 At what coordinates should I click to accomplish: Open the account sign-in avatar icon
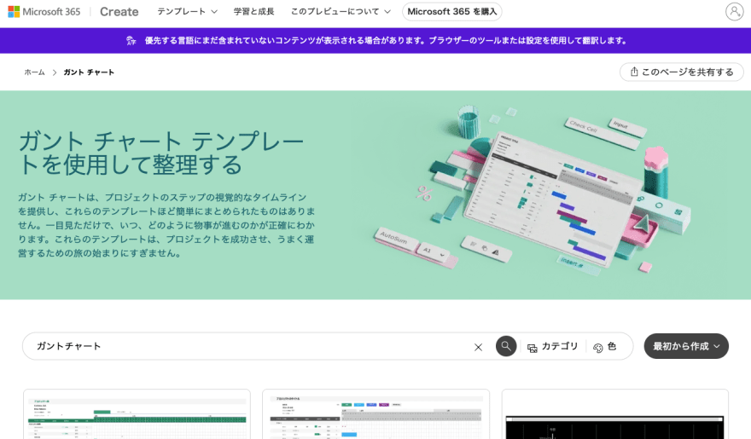pos(734,11)
